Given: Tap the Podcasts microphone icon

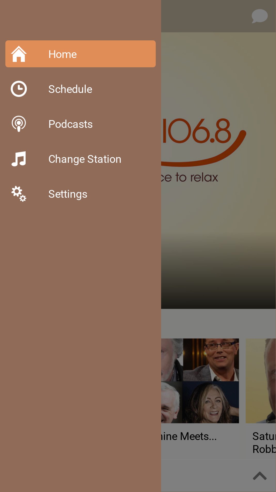Looking at the screenshot, I should pos(19,124).
